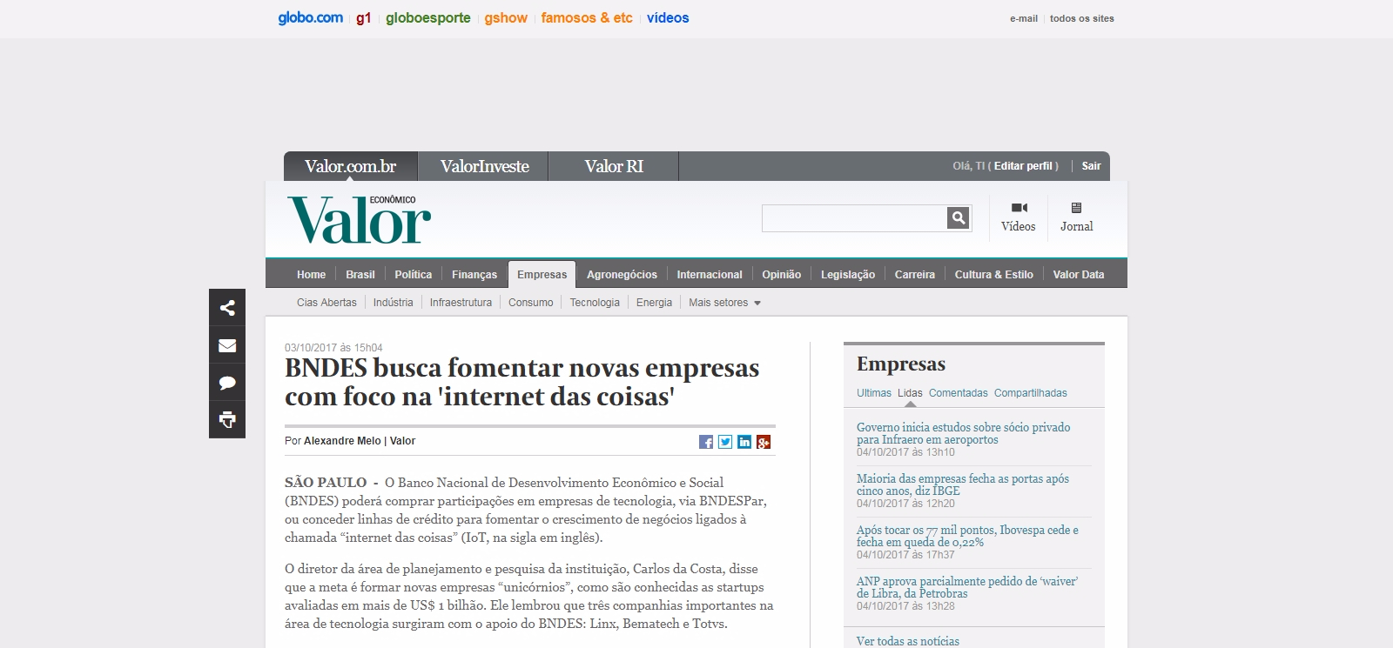Print the article using printer icon
The height and width of the screenshot is (648, 1393).
[x=227, y=420]
